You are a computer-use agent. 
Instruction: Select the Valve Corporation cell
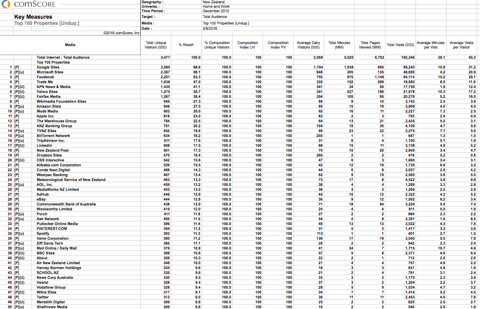point(53,238)
